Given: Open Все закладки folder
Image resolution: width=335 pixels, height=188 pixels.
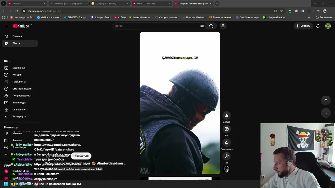Looking at the screenshot, I should [x=324, y=17].
